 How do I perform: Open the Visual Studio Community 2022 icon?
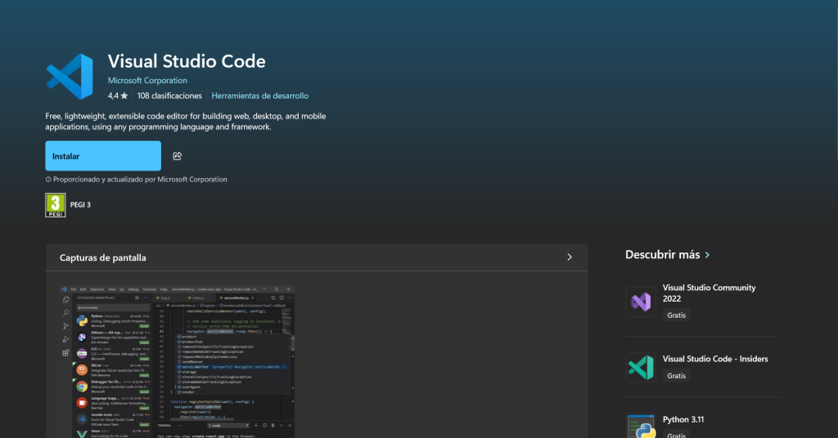pyautogui.click(x=641, y=302)
